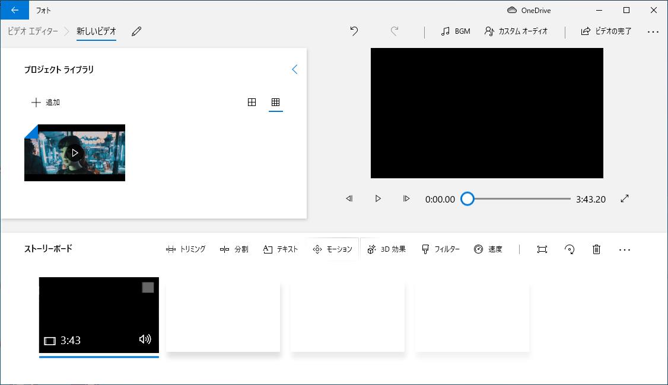This screenshot has height=385, width=668.
Task: Change clip 速度 speed
Action: (488, 249)
